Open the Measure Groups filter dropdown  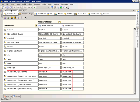pos(59,22)
